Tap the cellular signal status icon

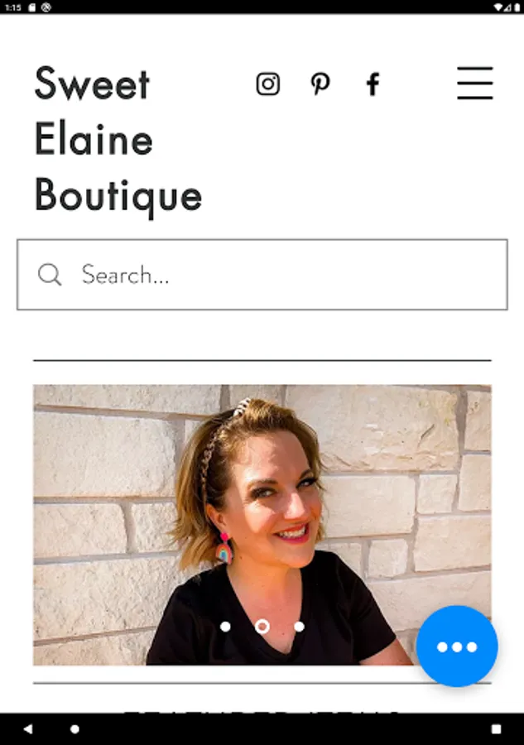tap(507, 7)
